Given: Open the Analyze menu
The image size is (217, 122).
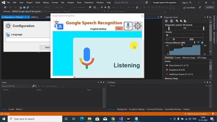Looking at the screenshot, I should (x=71, y=2).
